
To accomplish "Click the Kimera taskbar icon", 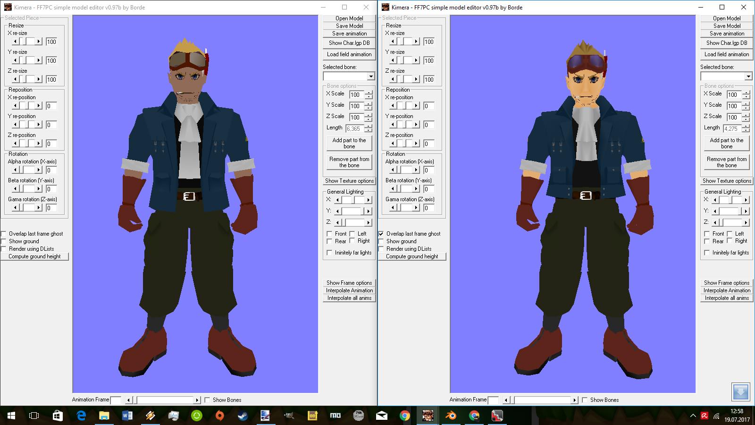I will tap(428, 416).
